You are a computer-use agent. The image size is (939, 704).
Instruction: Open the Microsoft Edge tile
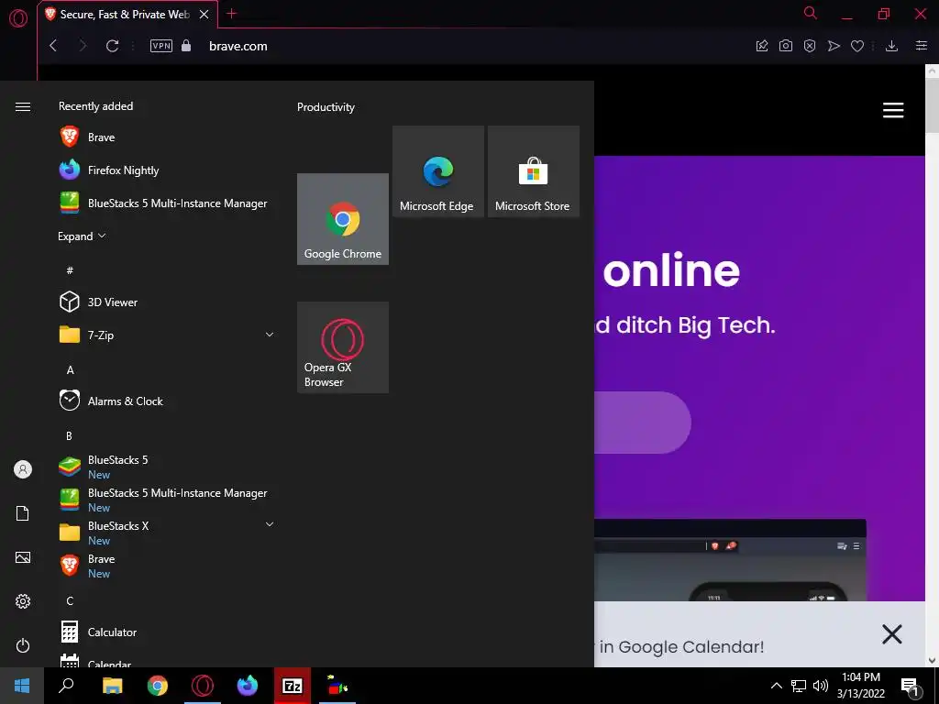point(437,171)
